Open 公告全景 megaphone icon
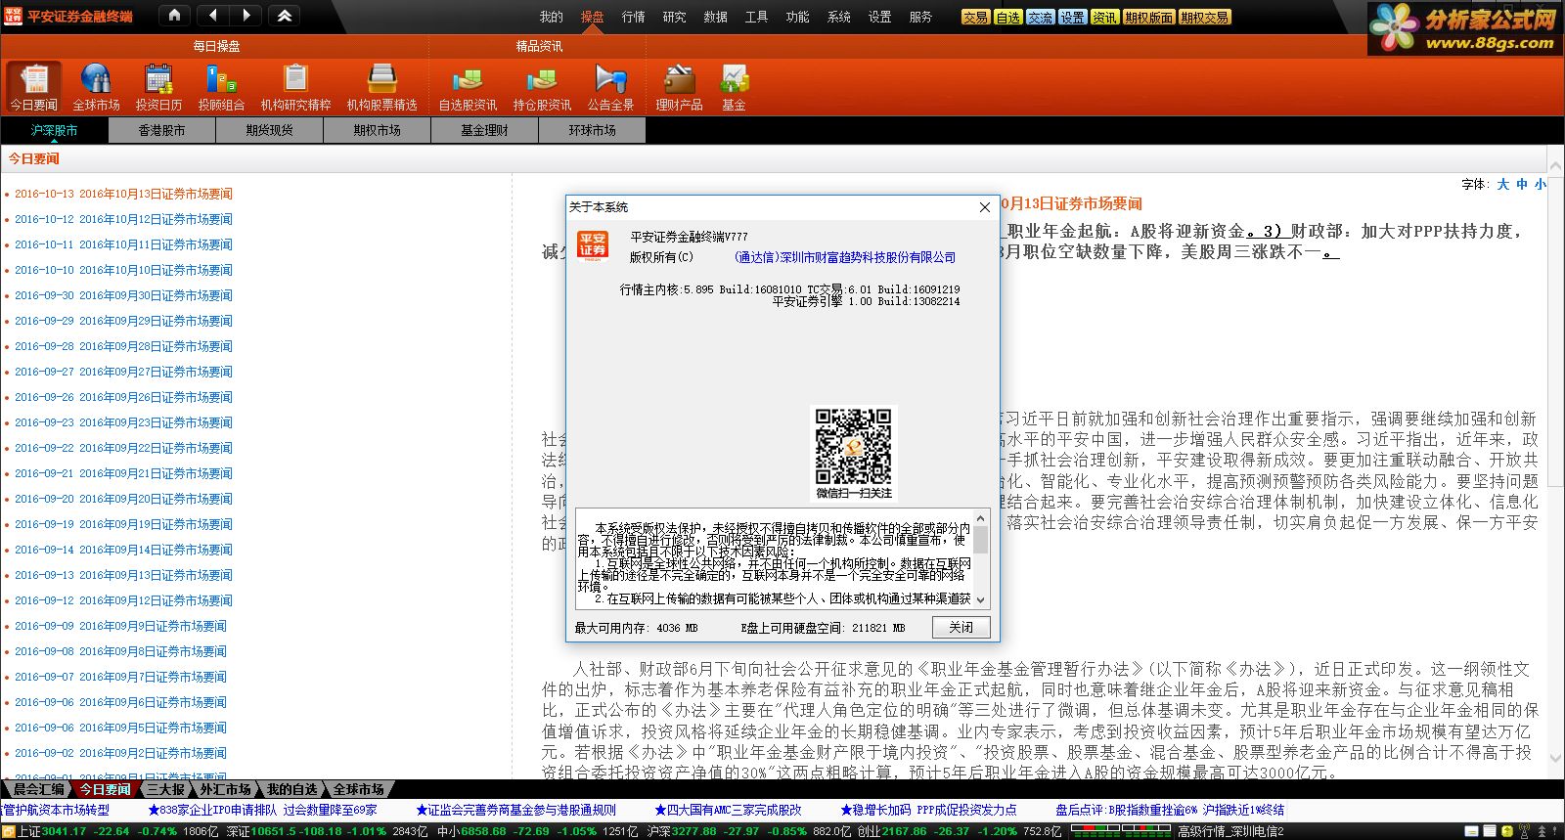 click(610, 87)
